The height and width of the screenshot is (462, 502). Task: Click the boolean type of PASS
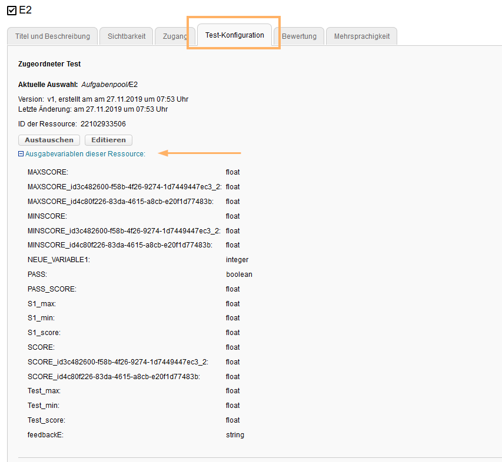(x=239, y=274)
